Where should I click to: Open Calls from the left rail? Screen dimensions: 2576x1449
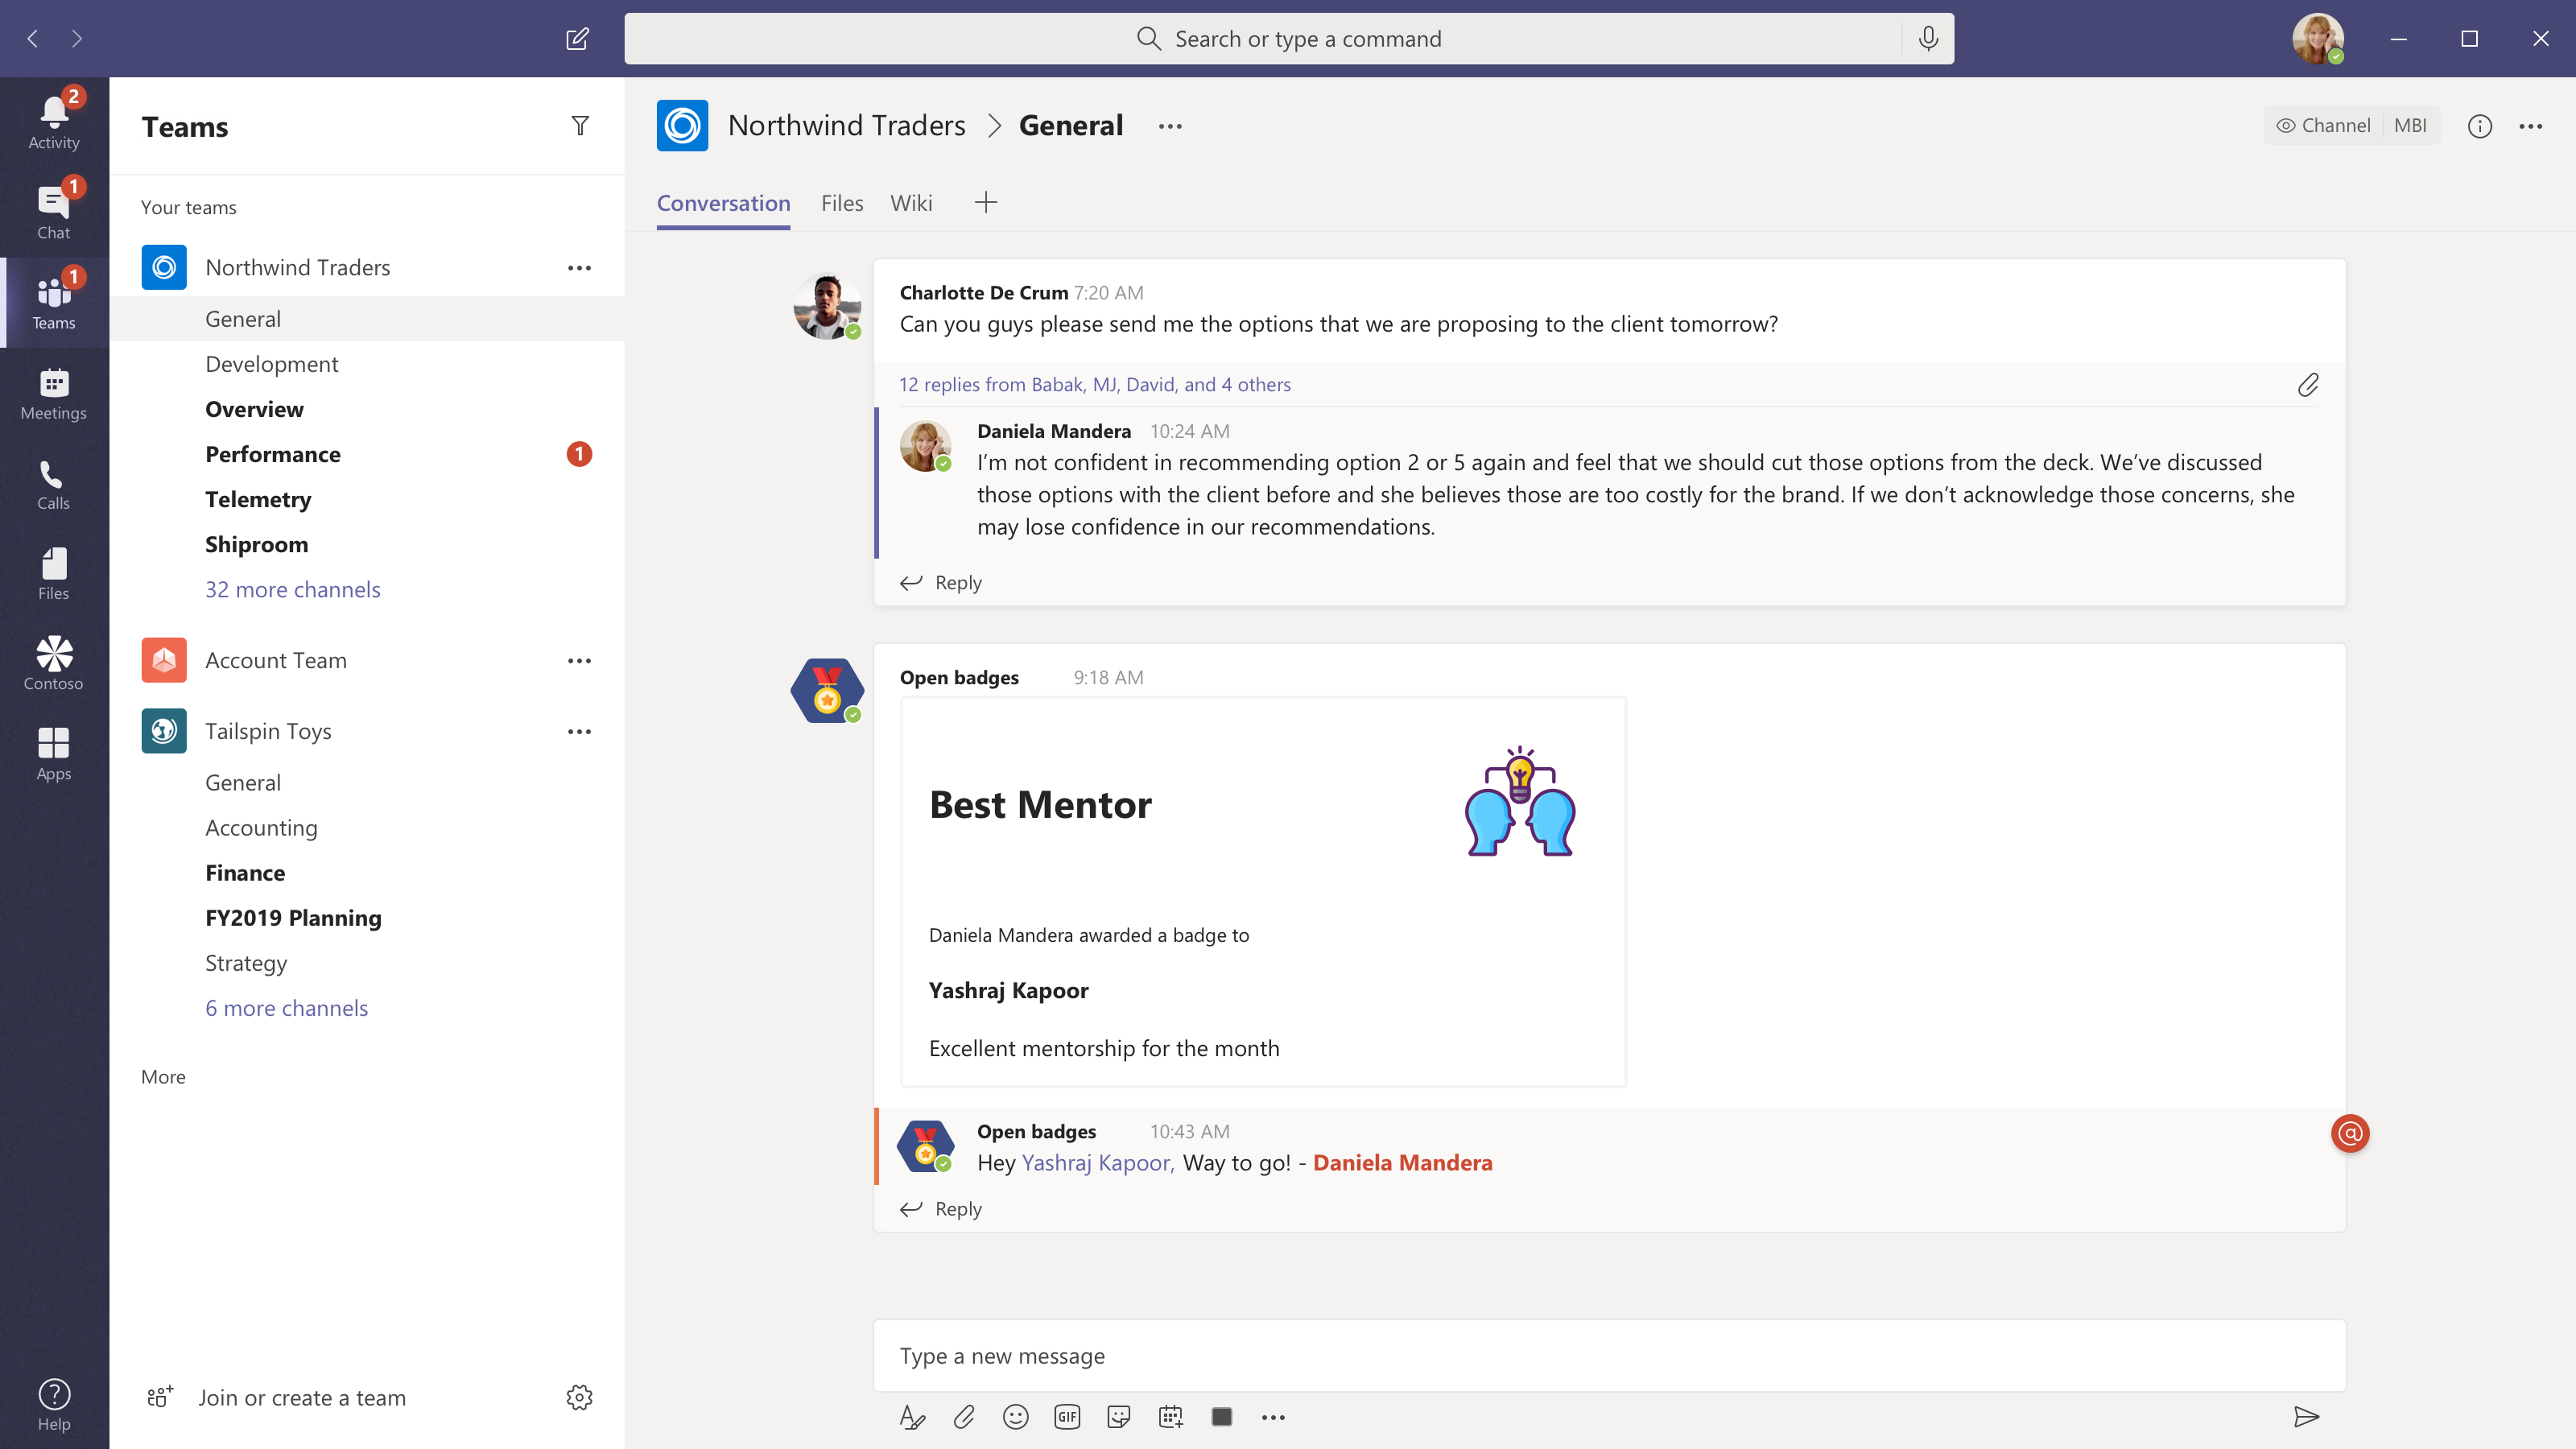53,485
